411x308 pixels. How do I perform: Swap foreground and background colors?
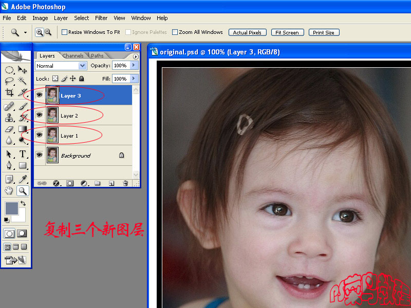click(x=23, y=203)
